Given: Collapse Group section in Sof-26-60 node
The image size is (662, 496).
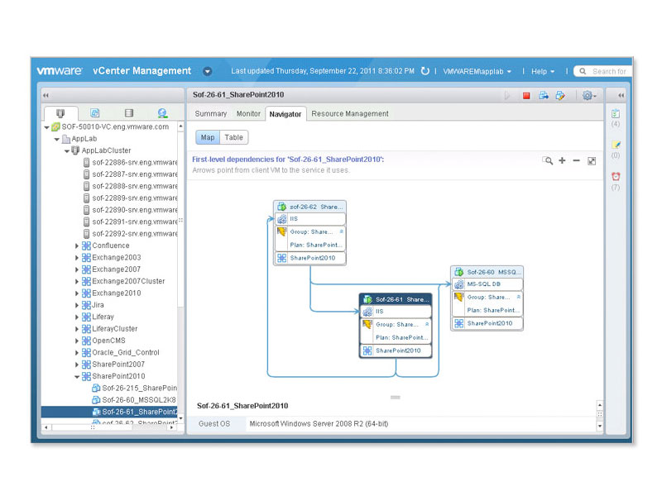Looking at the screenshot, I should (x=519, y=297).
